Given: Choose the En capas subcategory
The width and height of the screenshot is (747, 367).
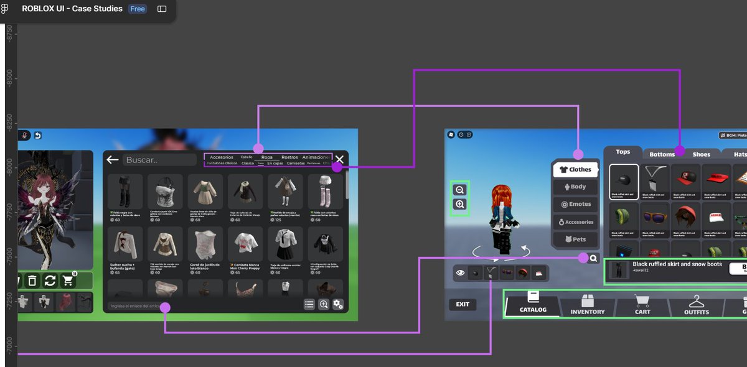Looking at the screenshot, I should [275, 164].
